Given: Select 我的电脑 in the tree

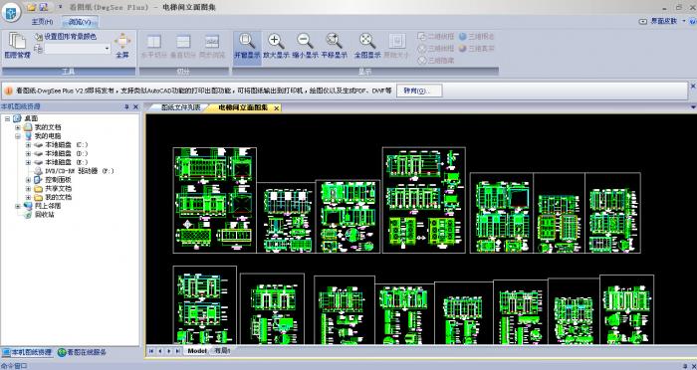Looking at the screenshot, I should tap(48, 136).
